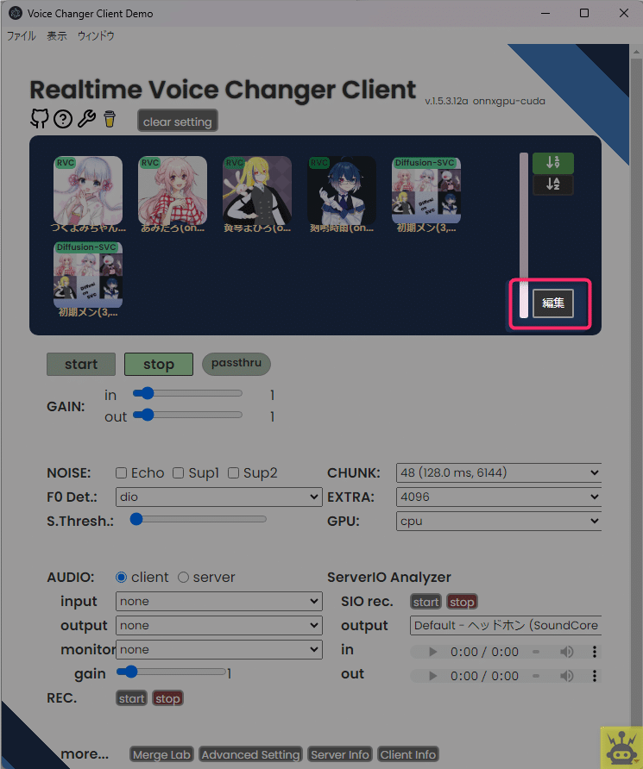This screenshot has height=769, width=643.
Task: Click the numeric sort order icon
Action: click(x=553, y=162)
